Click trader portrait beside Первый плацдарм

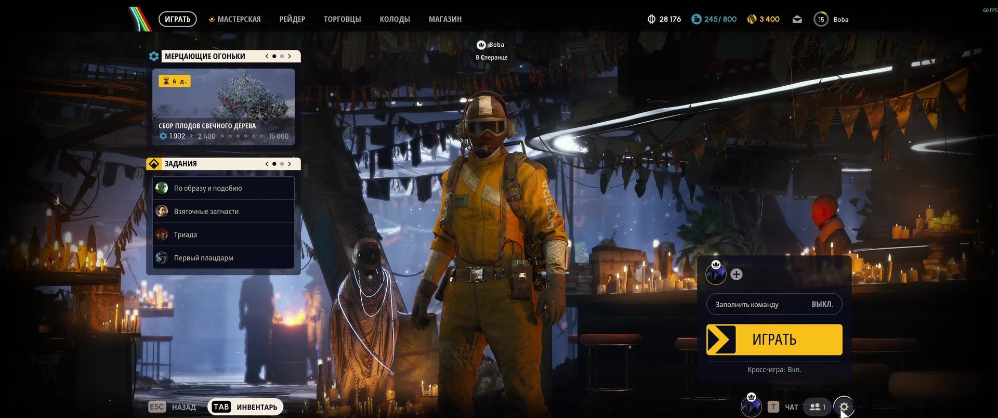point(162,257)
